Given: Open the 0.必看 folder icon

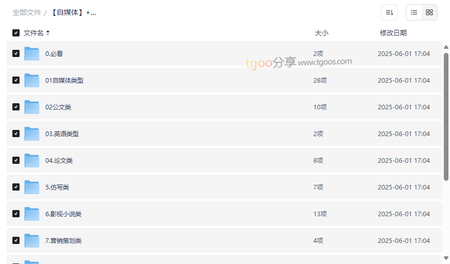Looking at the screenshot, I should click(32, 53).
